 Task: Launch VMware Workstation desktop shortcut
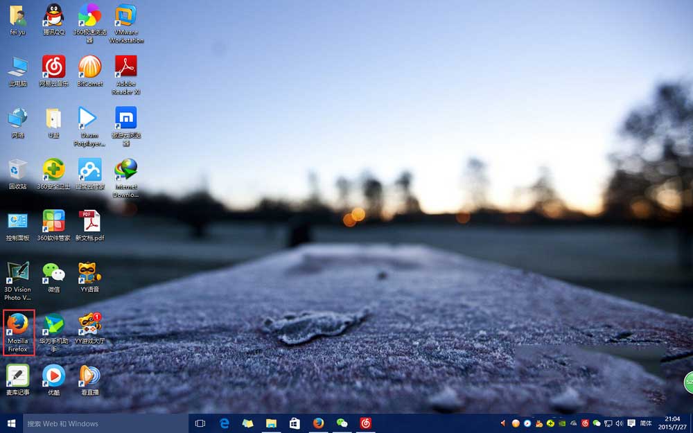tap(126, 23)
